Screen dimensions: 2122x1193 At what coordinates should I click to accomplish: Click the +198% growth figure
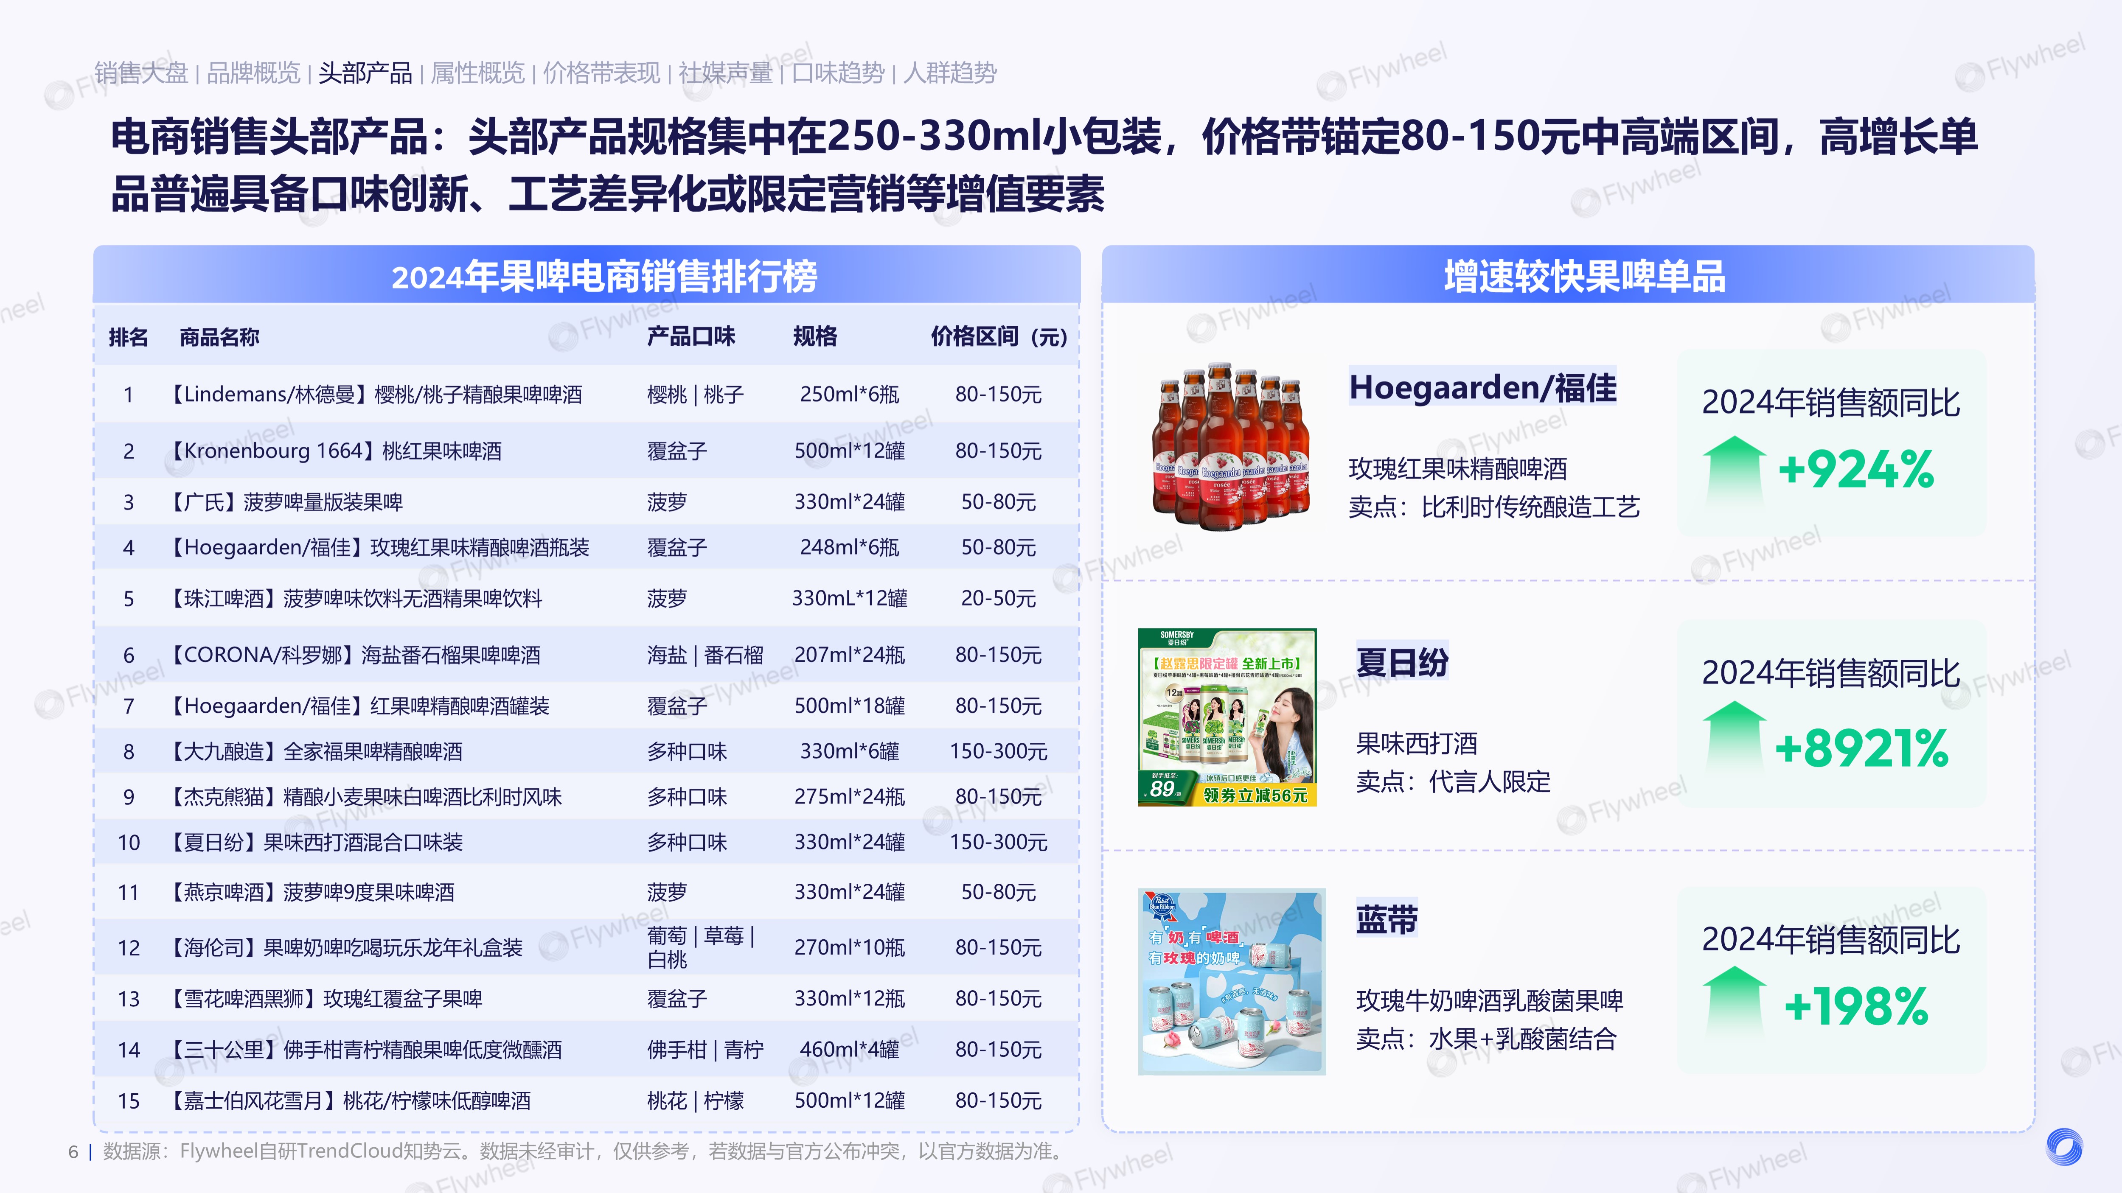(1856, 1006)
